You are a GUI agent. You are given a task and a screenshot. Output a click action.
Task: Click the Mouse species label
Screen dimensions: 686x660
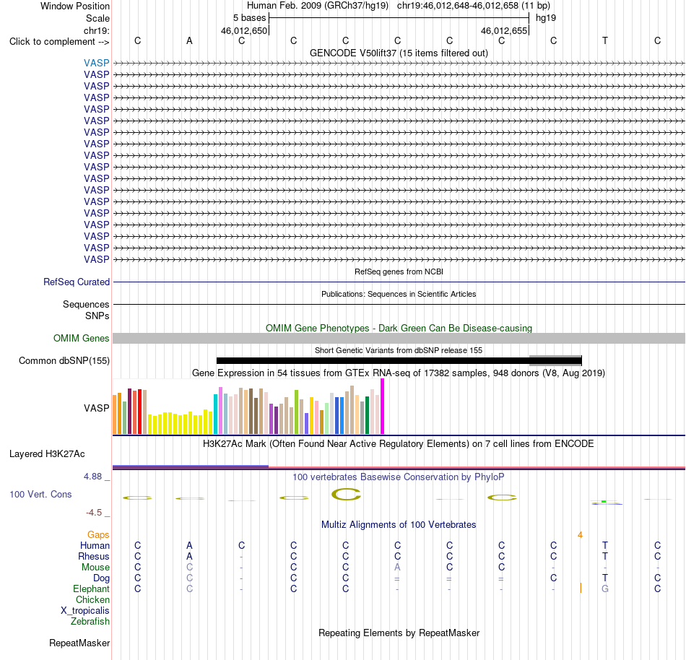click(x=95, y=568)
